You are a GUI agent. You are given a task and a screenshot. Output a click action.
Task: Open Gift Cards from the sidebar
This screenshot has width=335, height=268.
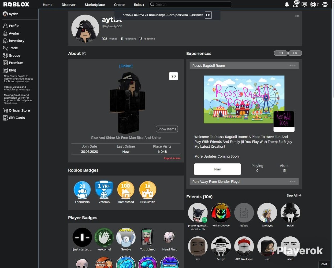click(x=14, y=118)
